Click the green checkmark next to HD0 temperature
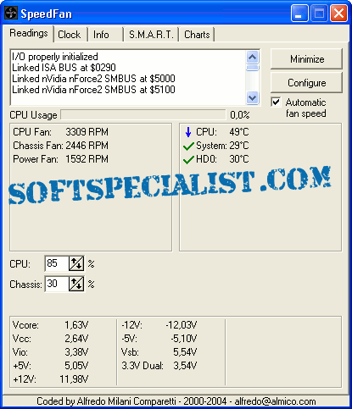352x409 pixels. 188,160
